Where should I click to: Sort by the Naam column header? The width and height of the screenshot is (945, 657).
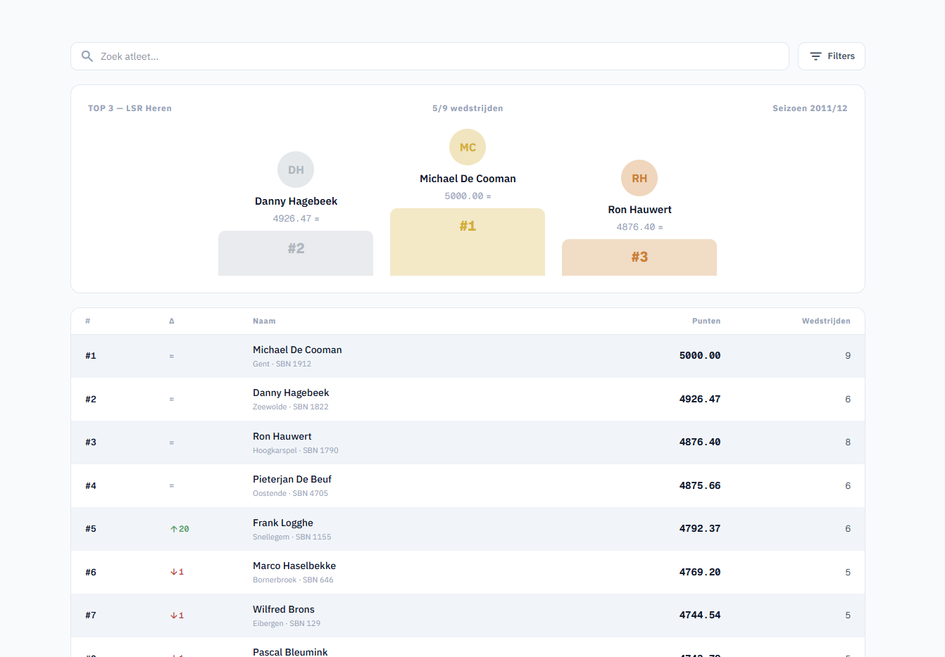point(264,321)
